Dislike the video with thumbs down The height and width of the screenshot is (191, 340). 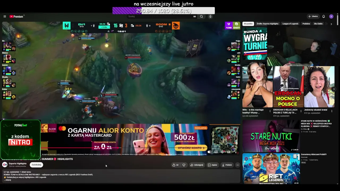pyautogui.click(x=184, y=165)
